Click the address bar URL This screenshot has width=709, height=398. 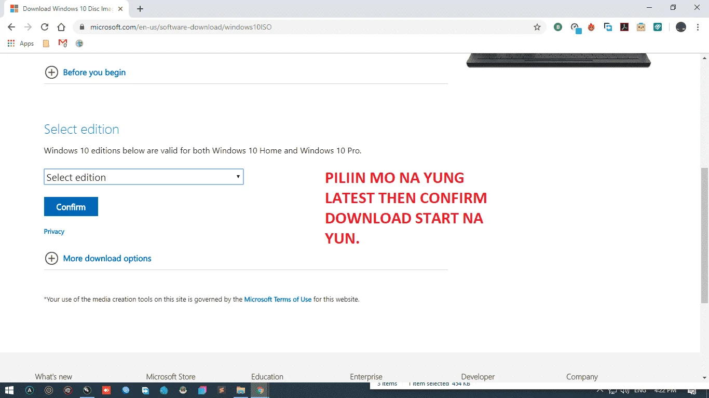click(181, 27)
